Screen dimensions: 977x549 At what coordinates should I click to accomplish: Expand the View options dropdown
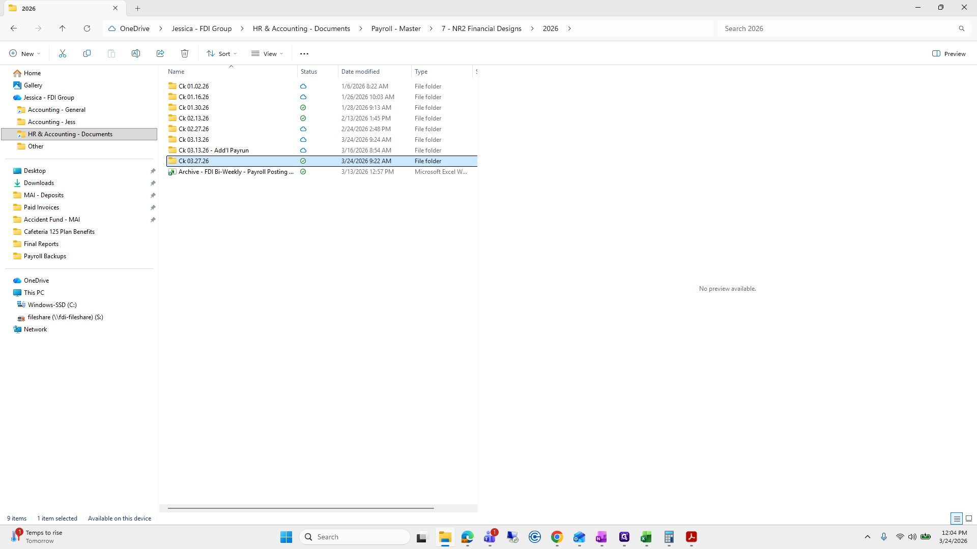(267, 53)
